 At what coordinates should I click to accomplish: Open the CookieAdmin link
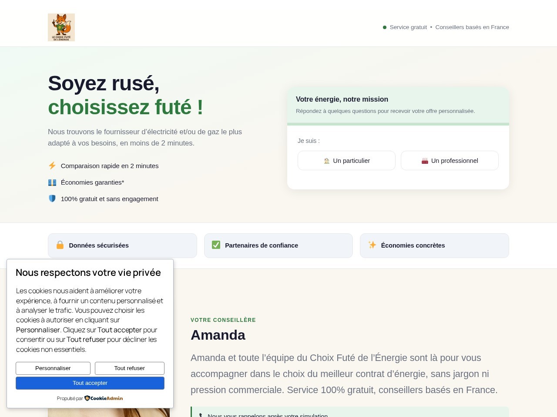pos(104,398)
